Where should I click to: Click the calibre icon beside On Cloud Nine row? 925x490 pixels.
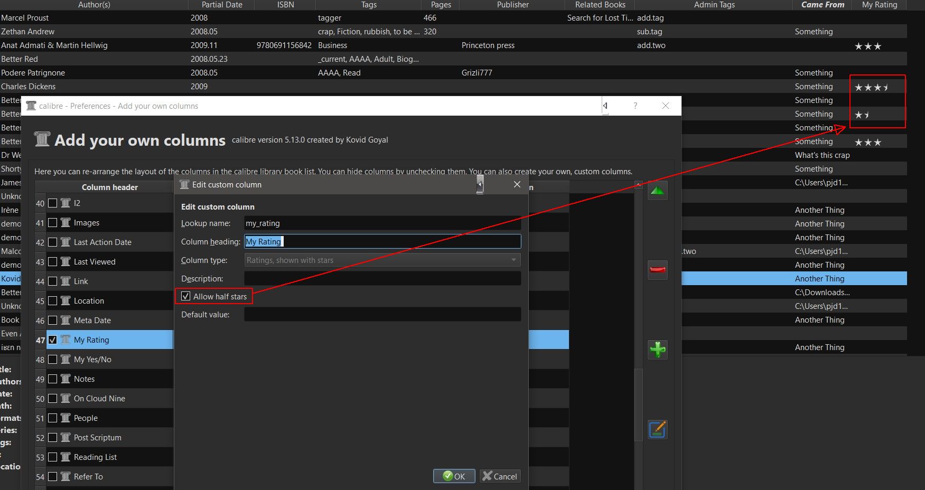point(66,398)
